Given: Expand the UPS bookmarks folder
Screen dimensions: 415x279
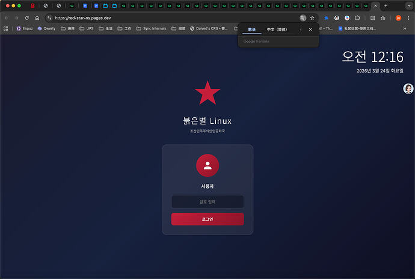Looking at the screenshot, I should (x=87, y=29).
